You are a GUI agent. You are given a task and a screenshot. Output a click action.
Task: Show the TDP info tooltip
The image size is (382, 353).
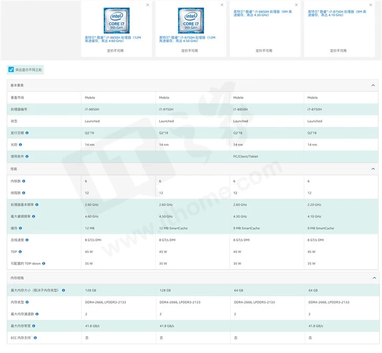pos(20,252)
